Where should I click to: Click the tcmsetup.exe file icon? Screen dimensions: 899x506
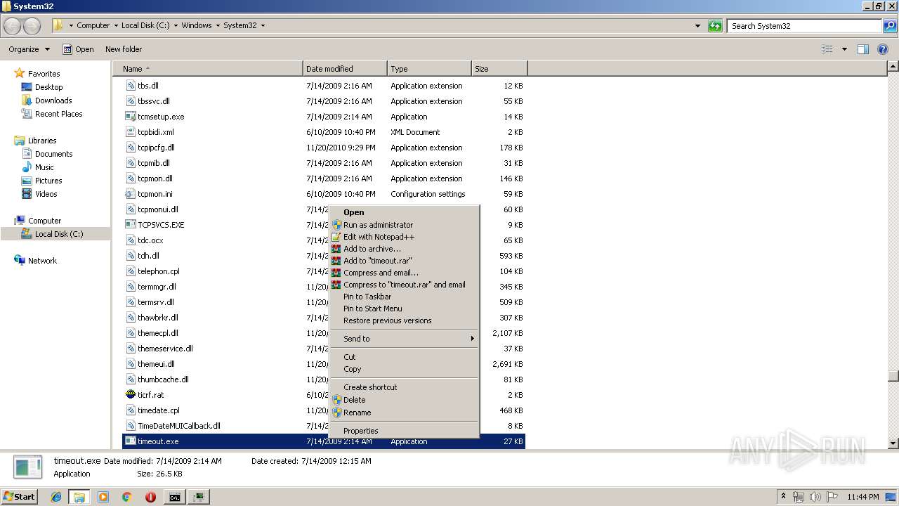[130, 117]
